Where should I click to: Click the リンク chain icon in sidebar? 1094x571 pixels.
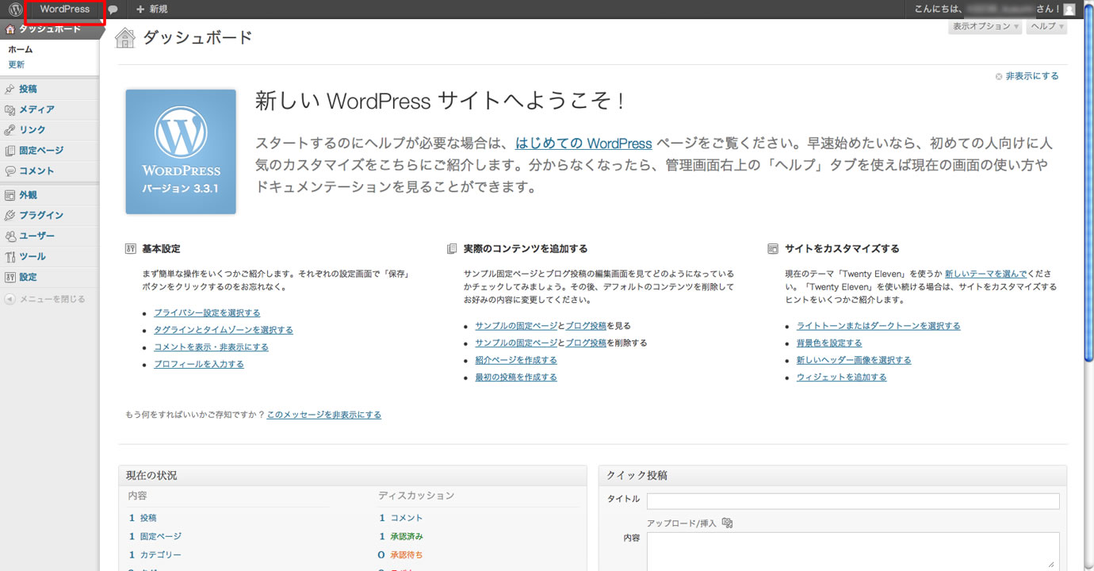coord(10,130)
